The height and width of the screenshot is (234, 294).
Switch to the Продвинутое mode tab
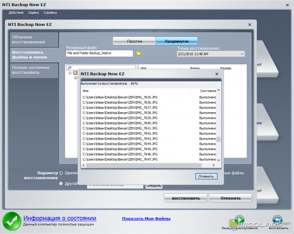[x=176, y=41]
